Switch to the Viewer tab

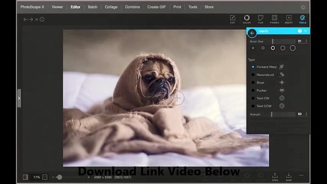click(x=57, y=7)
